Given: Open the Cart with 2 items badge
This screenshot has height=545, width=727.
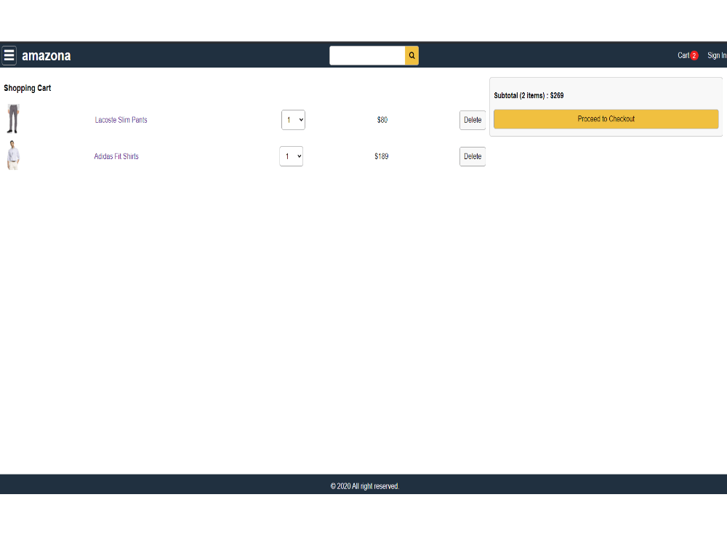Looking at the screenshot, I should coord(687,55).
